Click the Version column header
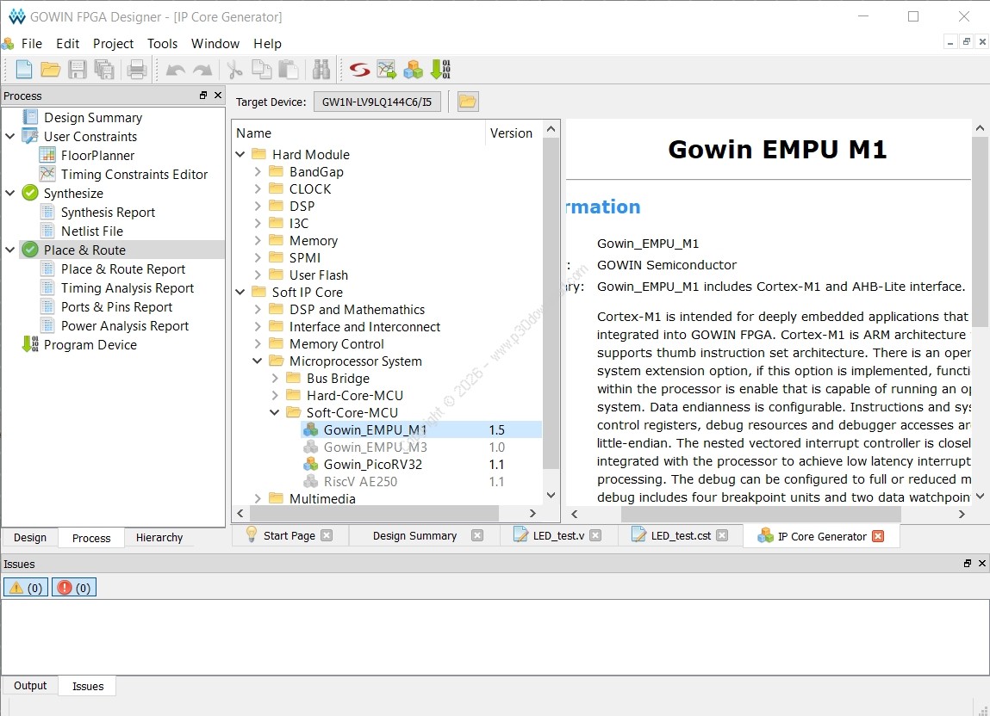 click(512, 133)
